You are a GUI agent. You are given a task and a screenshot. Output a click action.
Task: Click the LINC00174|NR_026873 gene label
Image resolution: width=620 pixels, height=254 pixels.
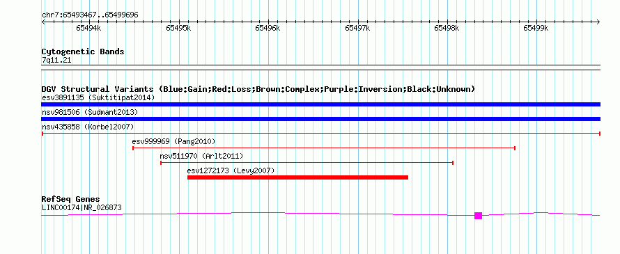coord(82,207)
